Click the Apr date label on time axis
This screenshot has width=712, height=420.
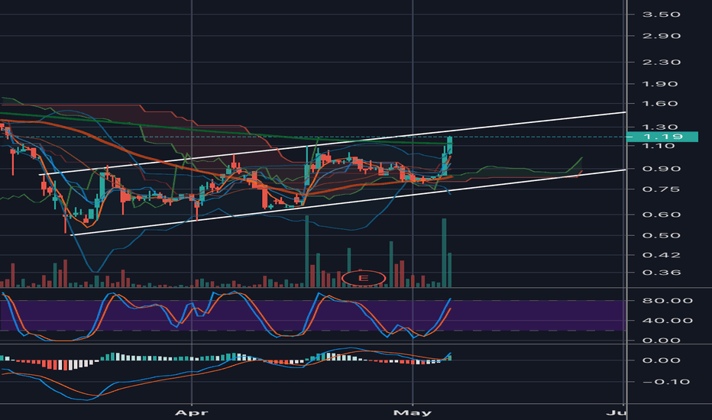click(x=192, y=412)
